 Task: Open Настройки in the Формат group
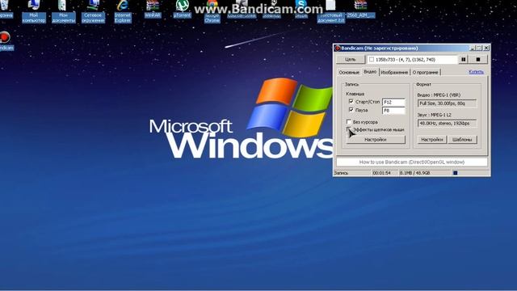click(x=432, y=140)
